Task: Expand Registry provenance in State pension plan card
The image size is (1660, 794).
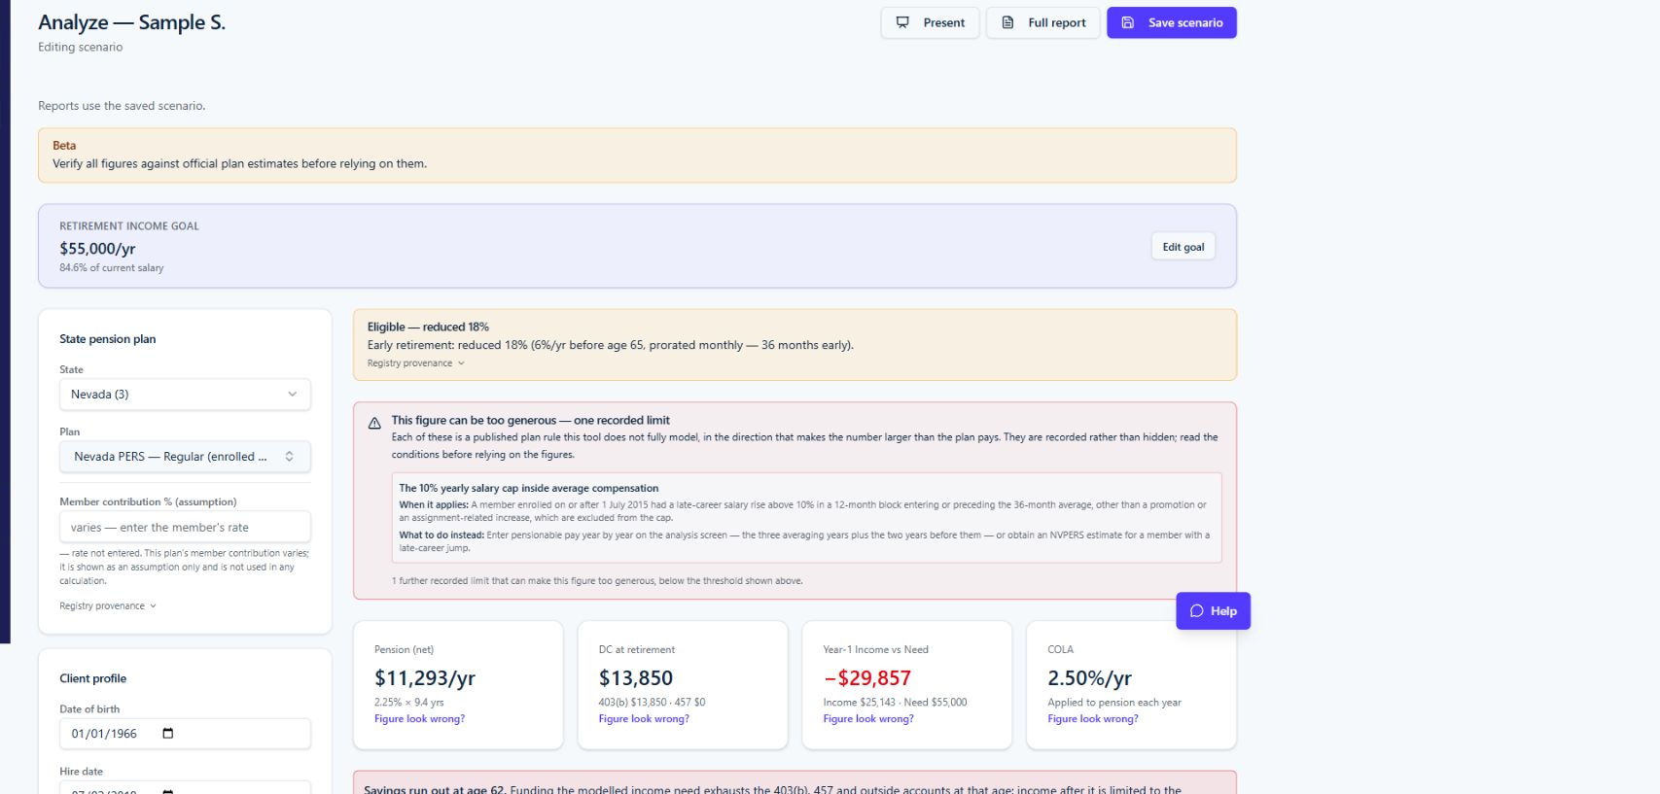Action: click(107, 605)
